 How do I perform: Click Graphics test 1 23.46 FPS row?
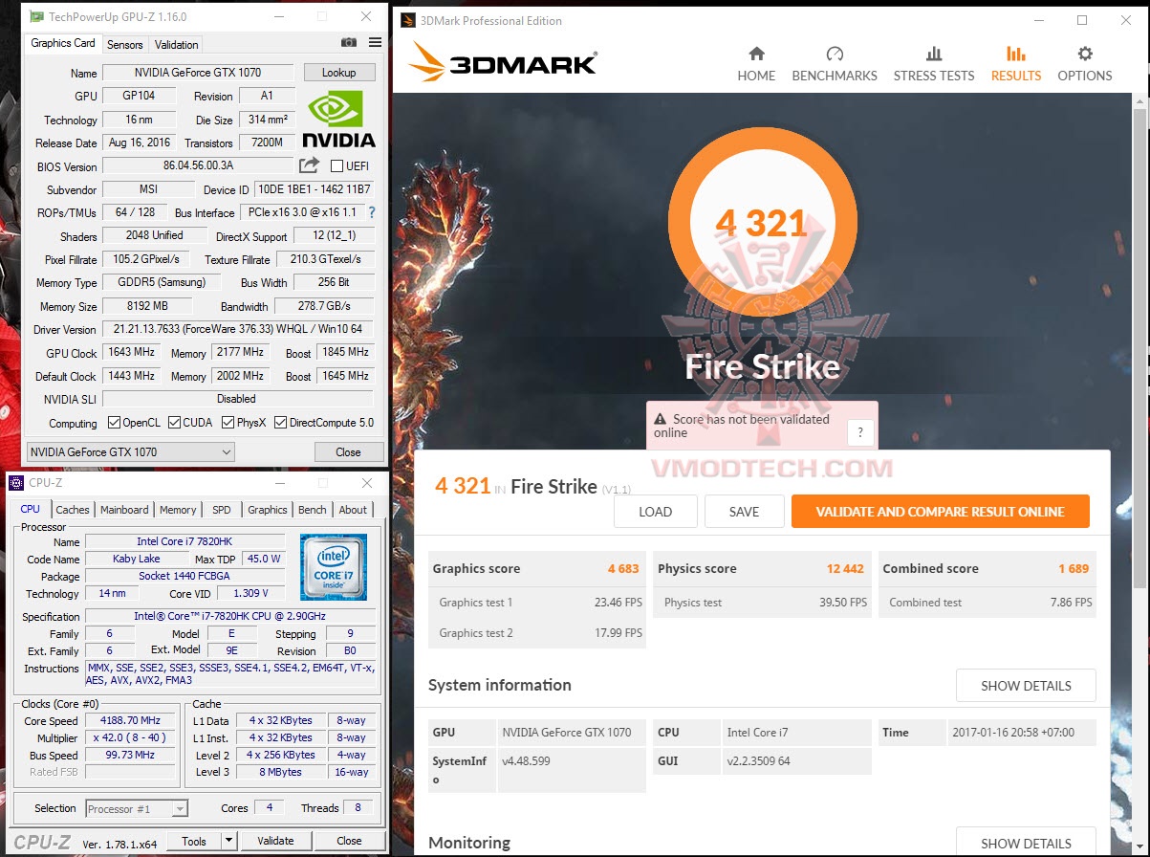point(537,603)
